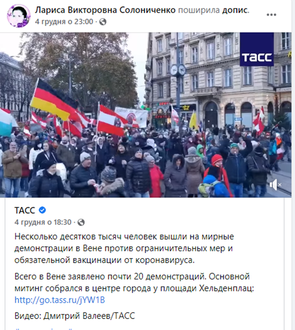
Task: Click the street clock shown in the video
Action: [178, 70]
